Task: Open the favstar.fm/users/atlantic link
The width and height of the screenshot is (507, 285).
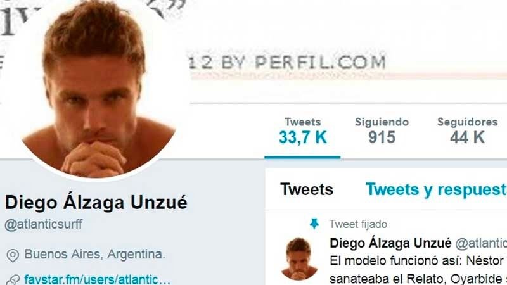Action: click(x=98, y=279)
